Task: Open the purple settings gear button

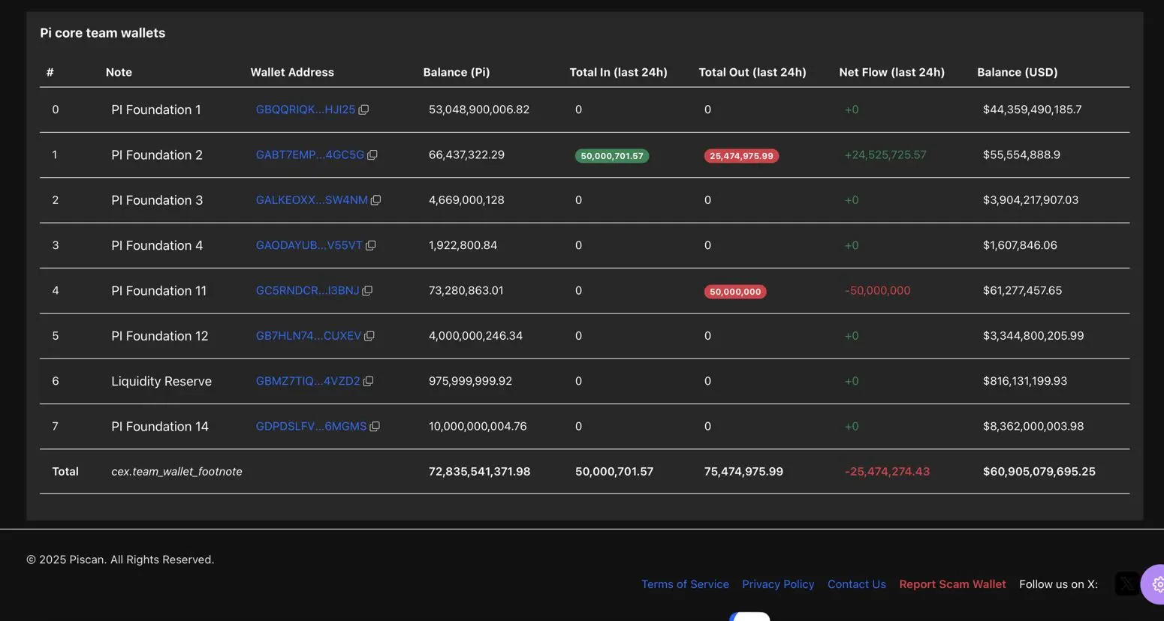Action: [1154, 584]
